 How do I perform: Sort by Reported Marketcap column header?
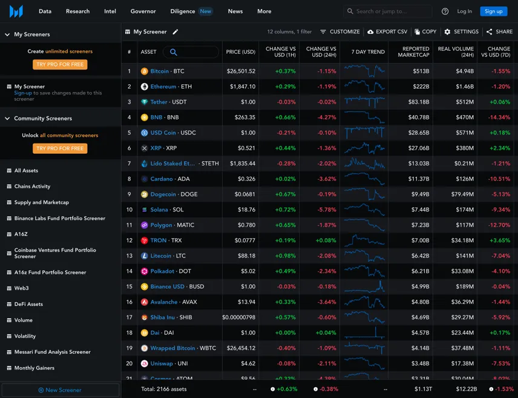413,52
